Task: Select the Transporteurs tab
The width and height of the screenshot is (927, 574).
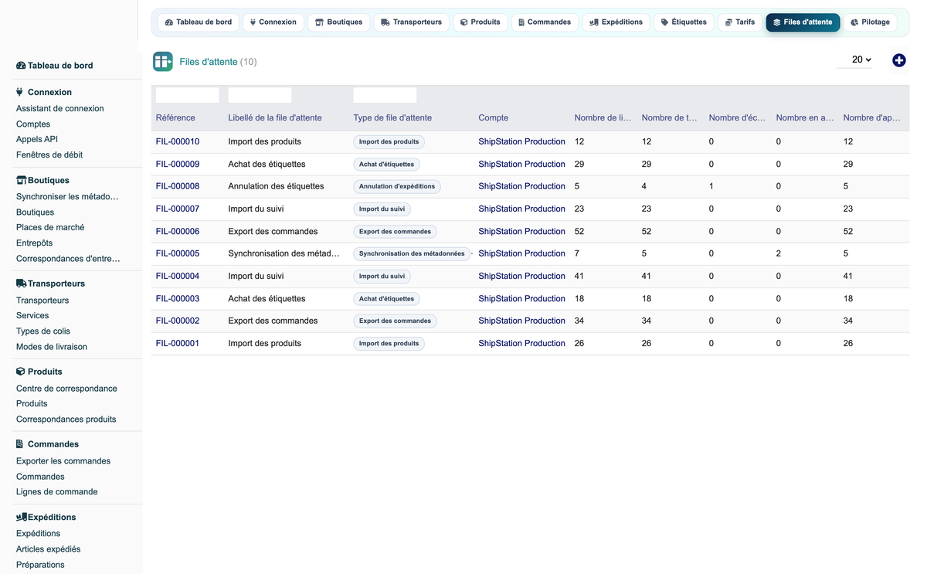Action: click(x=411, y=22)
